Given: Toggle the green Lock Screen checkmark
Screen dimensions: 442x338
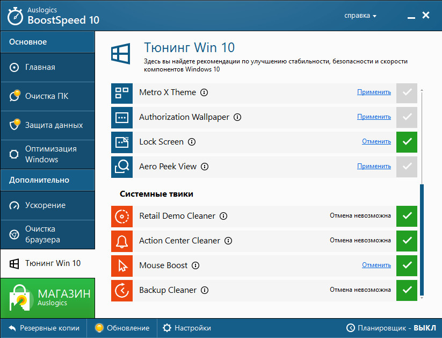Looking at the screenshot, I should (x=407, y=142).
